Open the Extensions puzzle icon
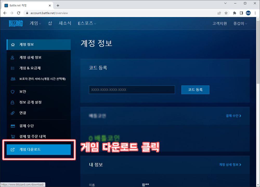The height and width of the screenshot is (187, 260). click(x=235, y=13)
